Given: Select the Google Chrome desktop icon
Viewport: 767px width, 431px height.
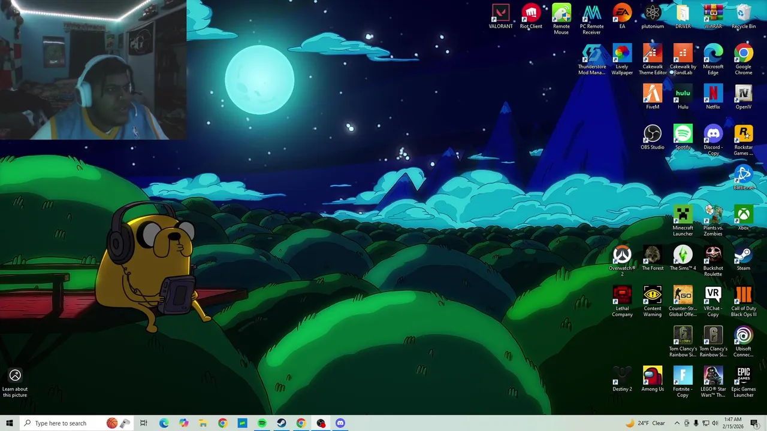Looking at the screenshot, I should tap(744, 60).
